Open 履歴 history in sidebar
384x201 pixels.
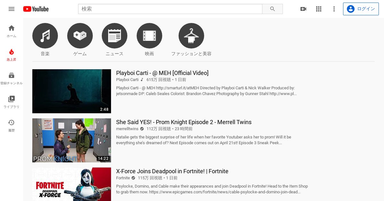point(12,126)
